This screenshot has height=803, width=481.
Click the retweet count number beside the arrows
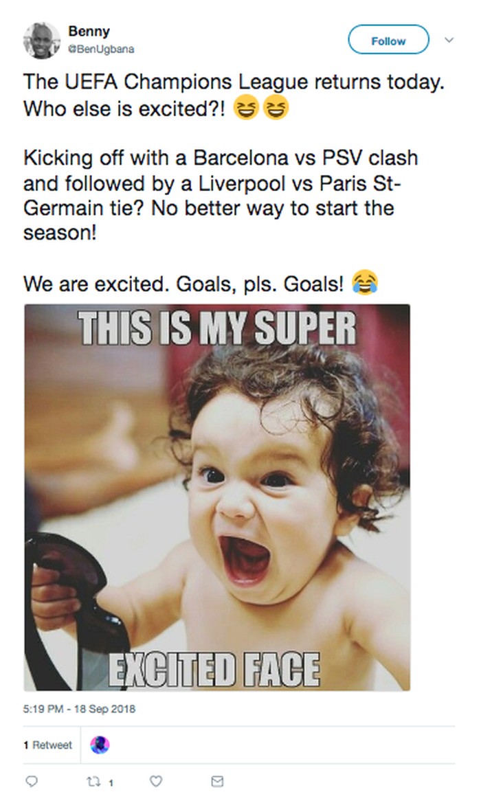click(111, 782)
